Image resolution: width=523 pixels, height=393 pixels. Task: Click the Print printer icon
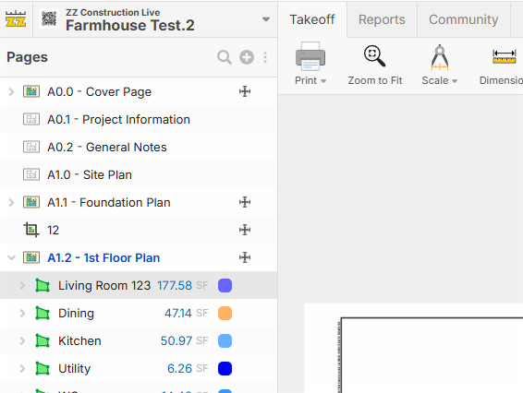(310, 56)
